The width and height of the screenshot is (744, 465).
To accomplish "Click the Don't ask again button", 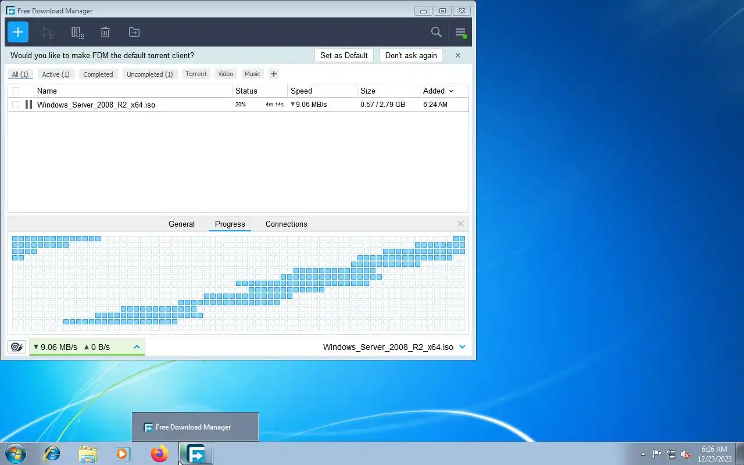I will 411,55.
